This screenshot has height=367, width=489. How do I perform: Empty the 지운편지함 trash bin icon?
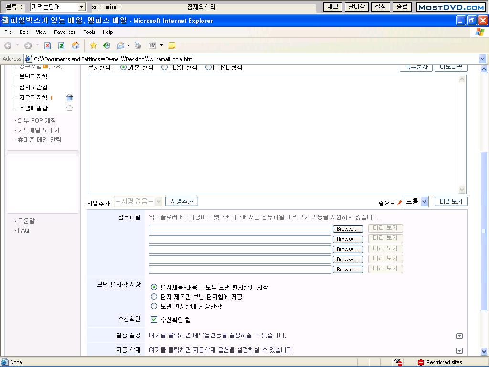coord(70,97)
